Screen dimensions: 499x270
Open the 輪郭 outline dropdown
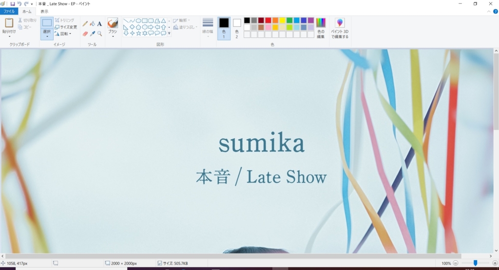click(182, 20)
